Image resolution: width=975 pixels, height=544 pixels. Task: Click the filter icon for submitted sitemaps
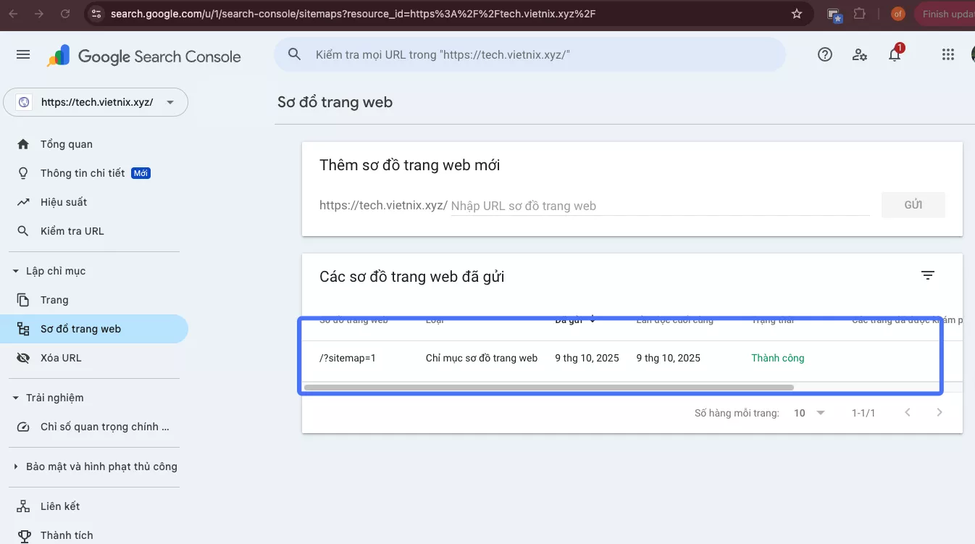(x=928, y=275)
